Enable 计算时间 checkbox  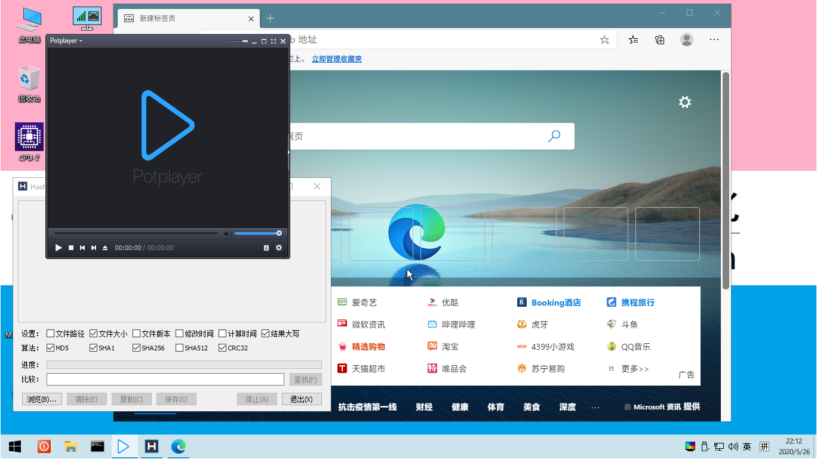(223, 334)
